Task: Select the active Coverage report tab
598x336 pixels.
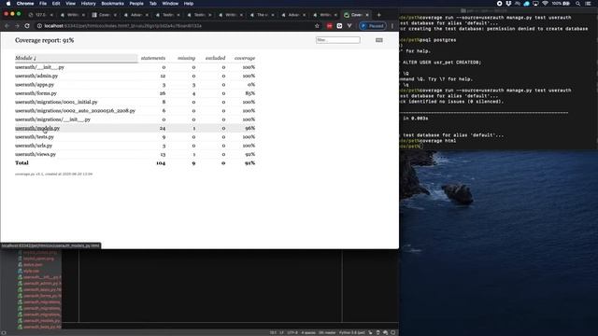Action: click(356, 15)
